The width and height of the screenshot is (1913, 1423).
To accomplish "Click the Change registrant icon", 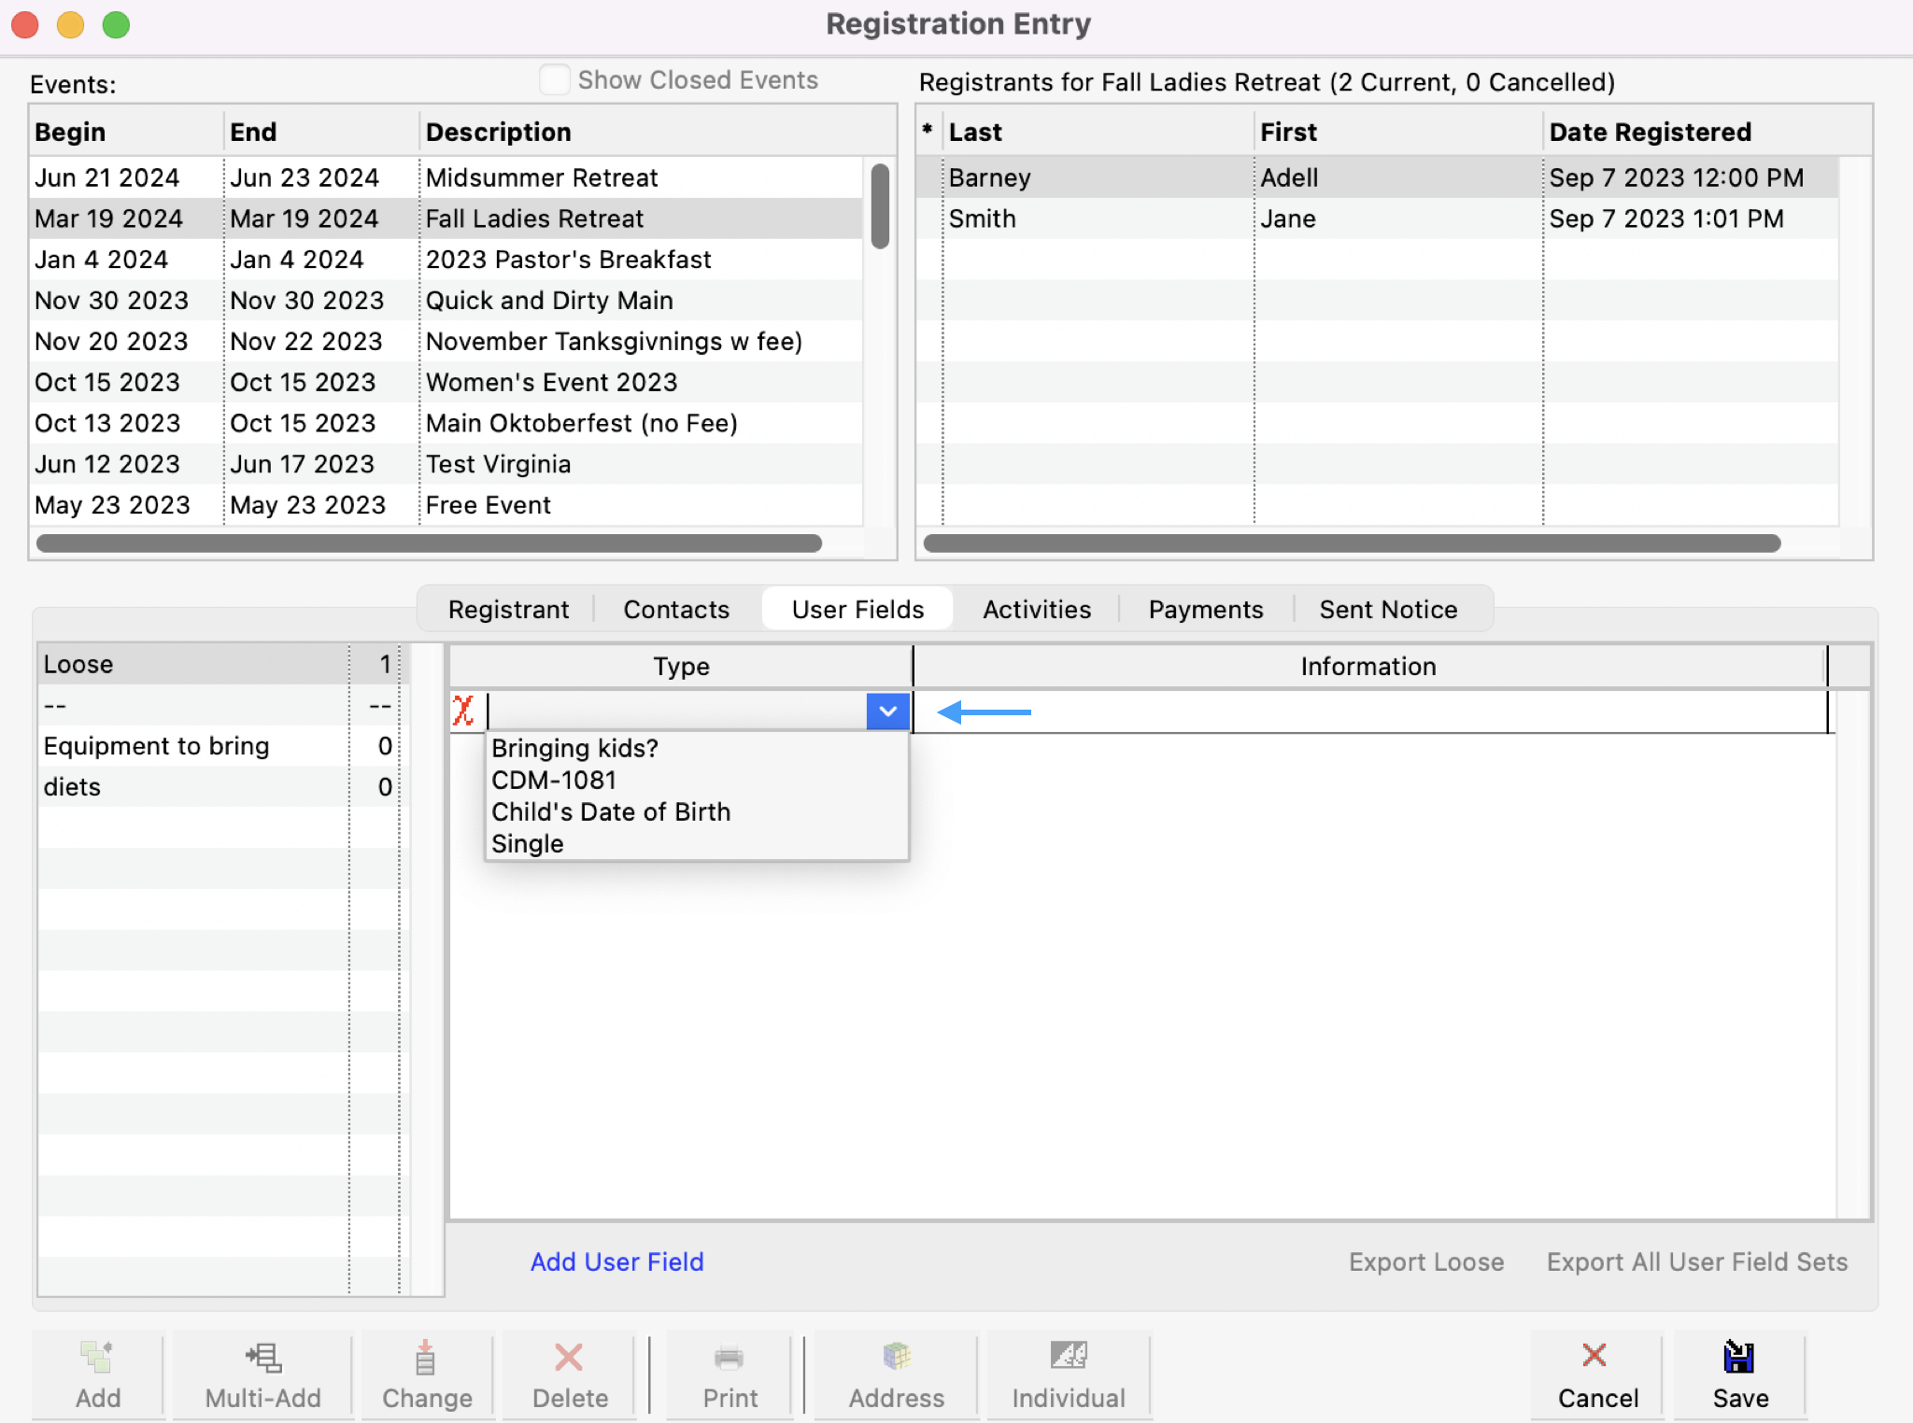I will pos(426,1357).
